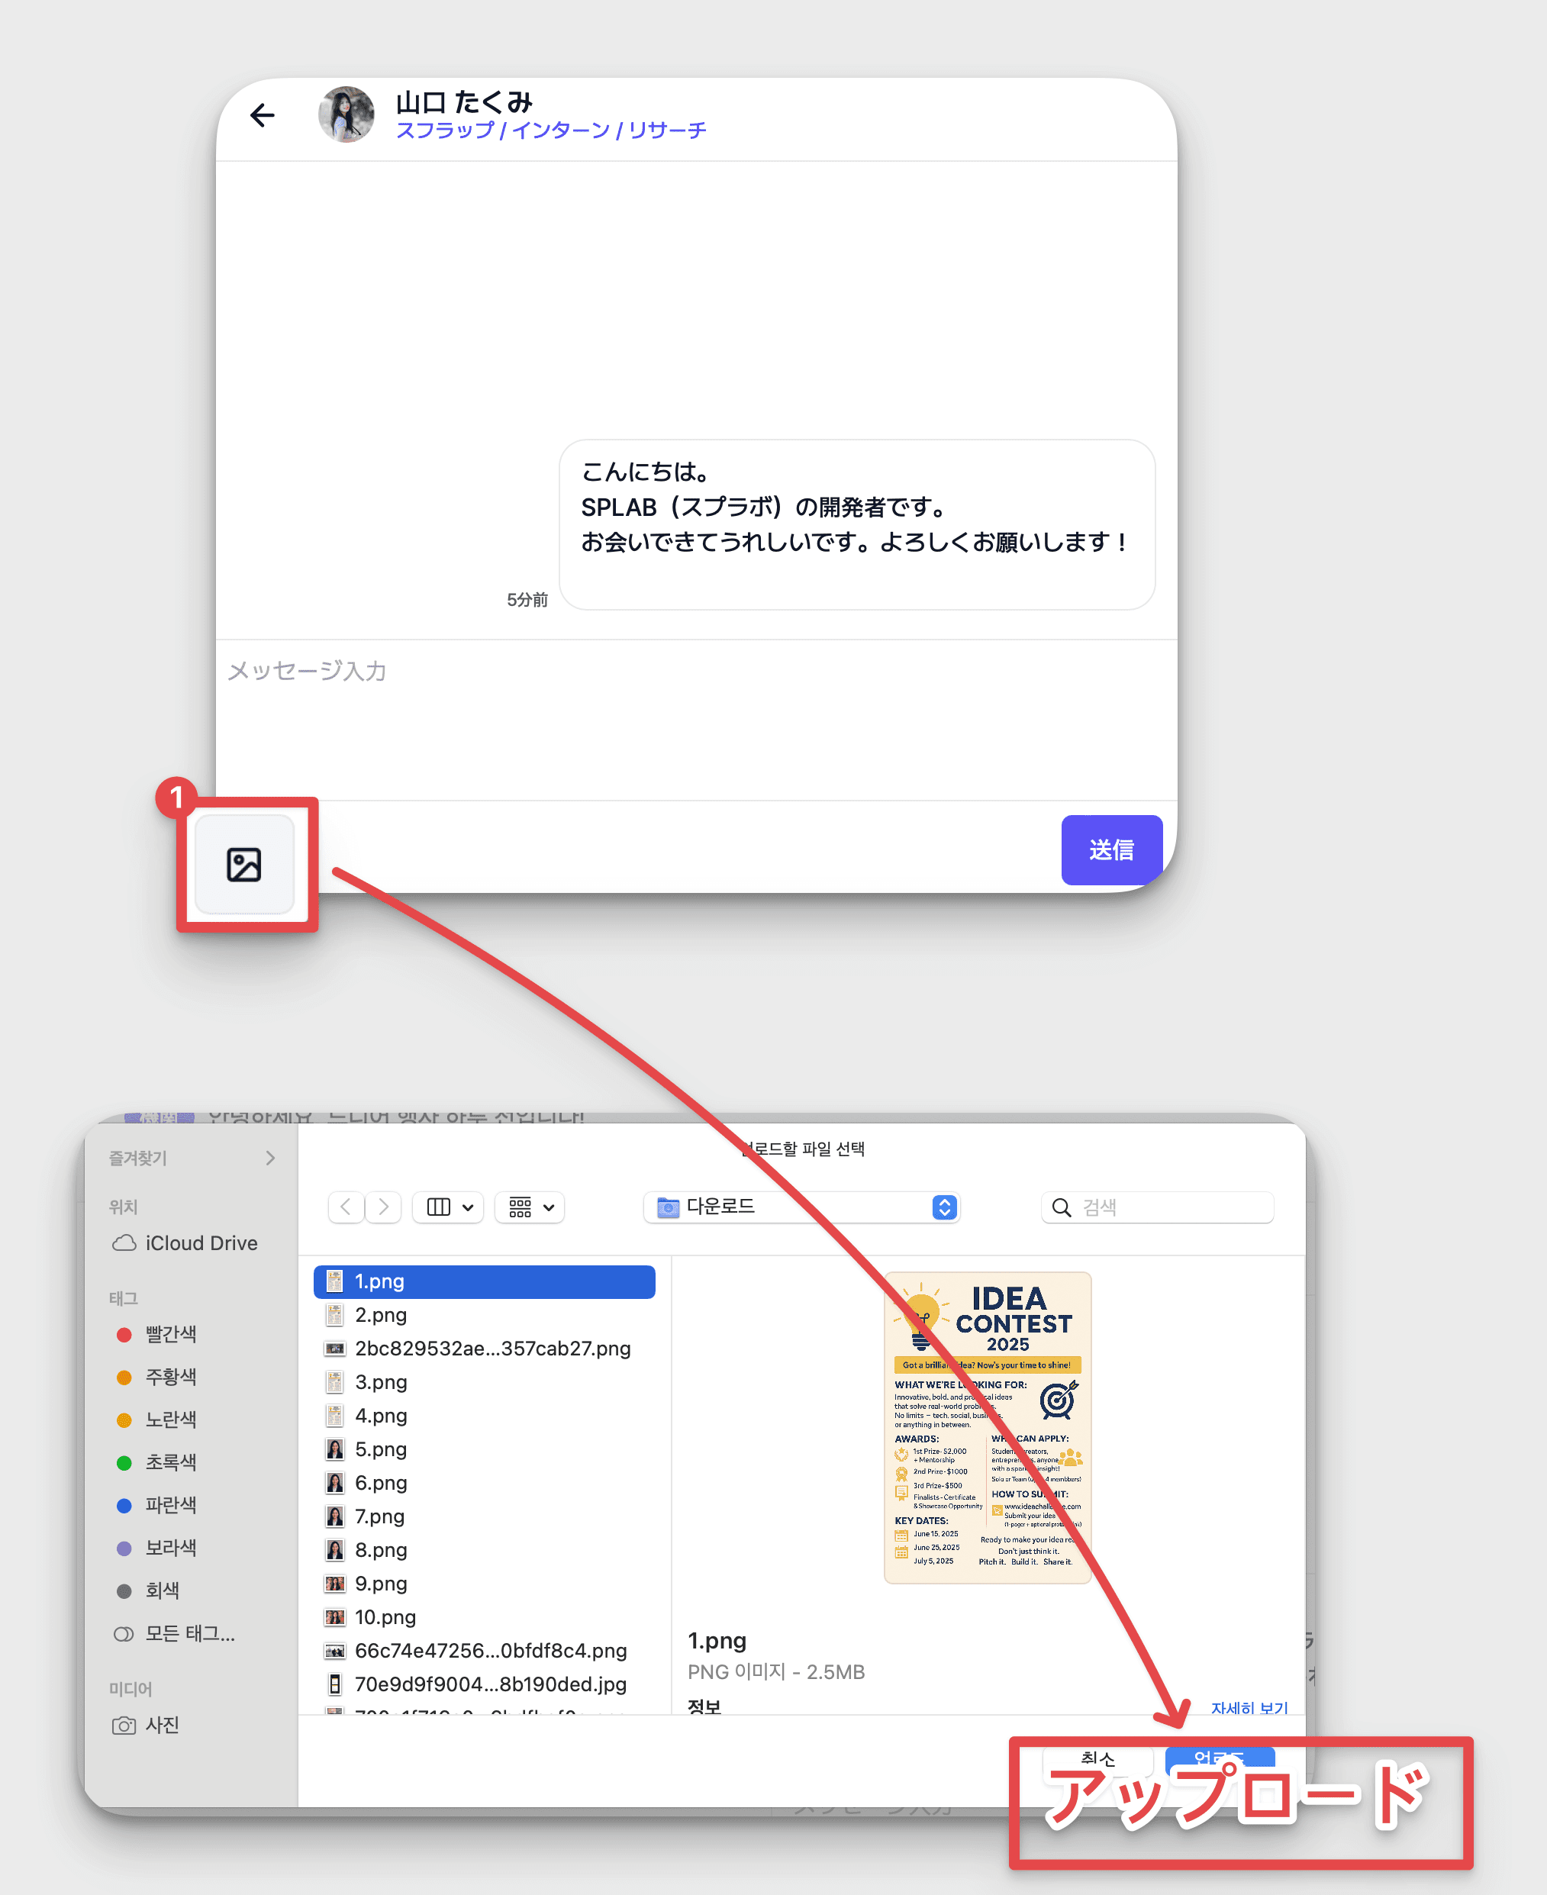Click the image attachment icon button
This screenshot has width=1547, height=1895.
[243, 864]
